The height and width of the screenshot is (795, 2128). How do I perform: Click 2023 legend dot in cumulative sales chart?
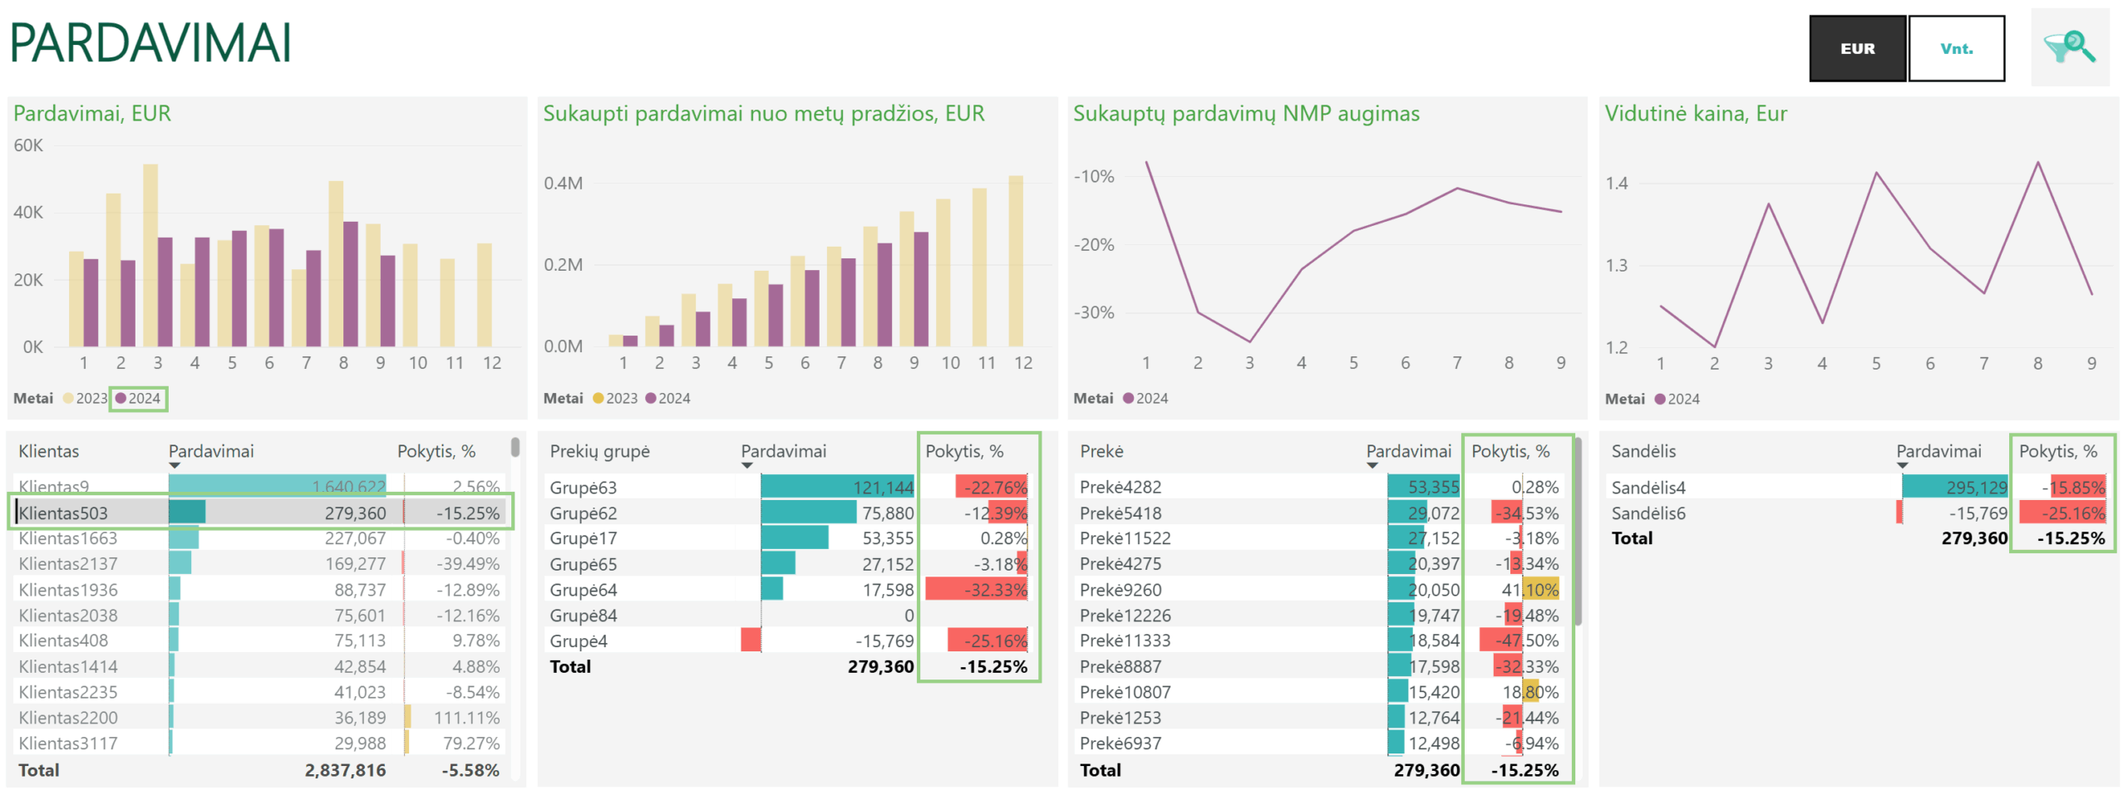coord(598,399)
